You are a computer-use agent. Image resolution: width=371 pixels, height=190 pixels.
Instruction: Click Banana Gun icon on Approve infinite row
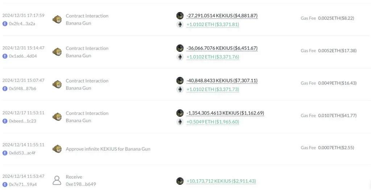click(57, 149)
